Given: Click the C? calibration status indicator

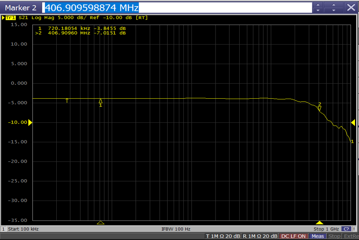Looking at the screenshot, I should click(346, 229).
